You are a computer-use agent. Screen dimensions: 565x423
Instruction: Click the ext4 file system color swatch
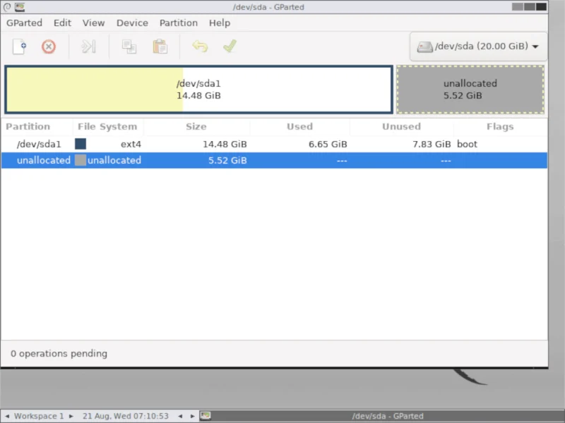(81, 144)
